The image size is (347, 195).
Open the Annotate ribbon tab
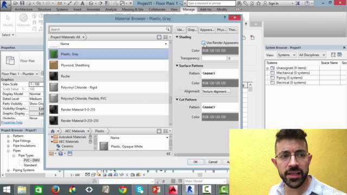coord(93,10)
